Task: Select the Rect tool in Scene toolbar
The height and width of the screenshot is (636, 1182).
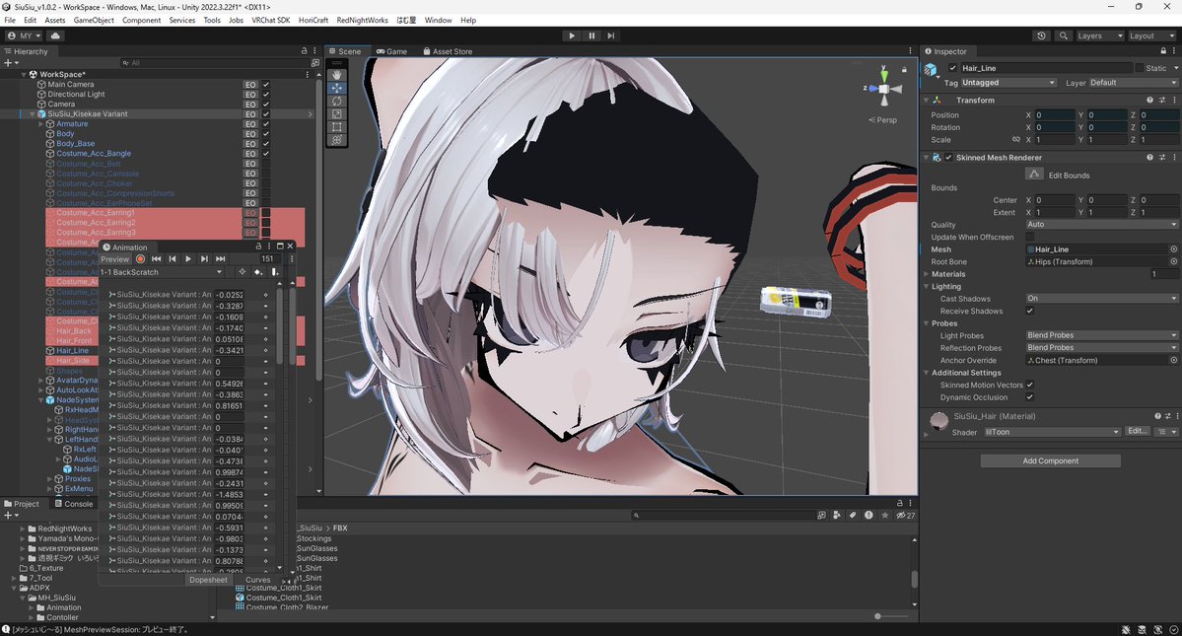Action: (x=337, y=126)
